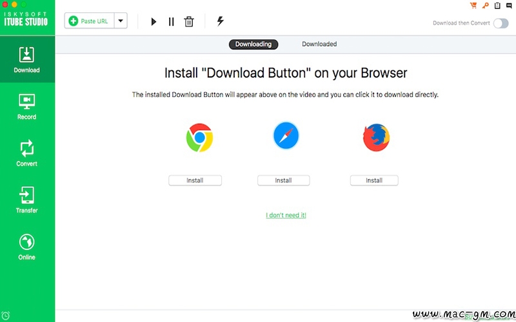The image size is (516, 322).
Task: Delete items using the trash icon
Action: point(189,22)
